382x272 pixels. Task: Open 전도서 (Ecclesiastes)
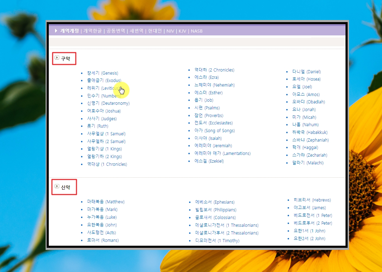(213, 123)
